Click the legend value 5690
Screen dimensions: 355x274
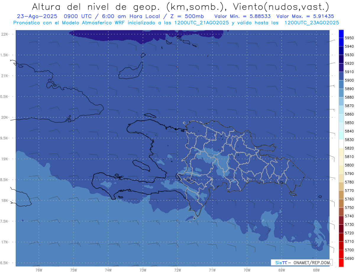(x=349, y=258)
